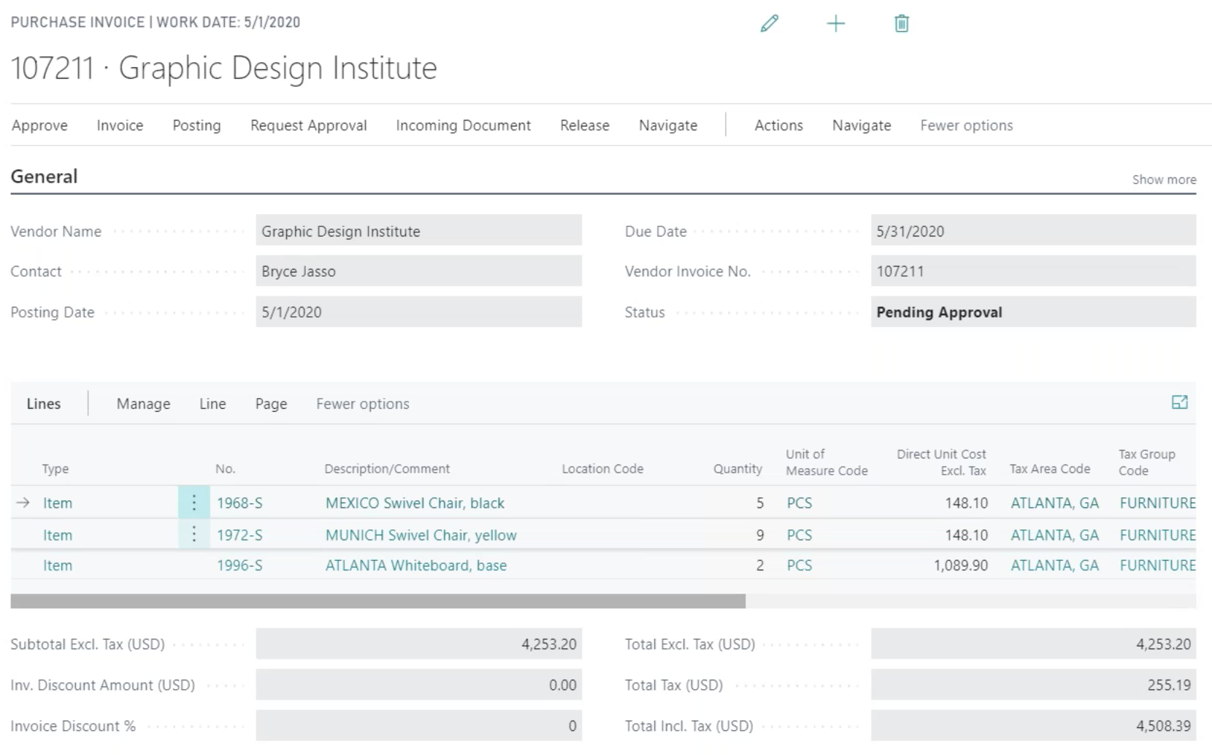The height and width of the screenshot is (755, 1212).
Task: Click the Description/Comment column header
Action: coord(387,469)
